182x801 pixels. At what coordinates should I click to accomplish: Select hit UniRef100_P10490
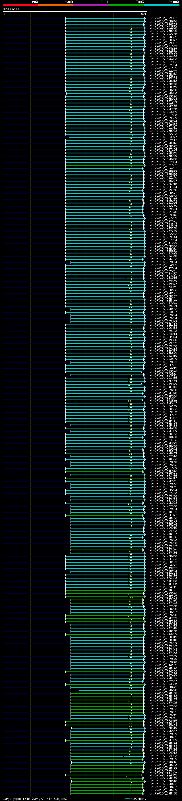[163, 437]
